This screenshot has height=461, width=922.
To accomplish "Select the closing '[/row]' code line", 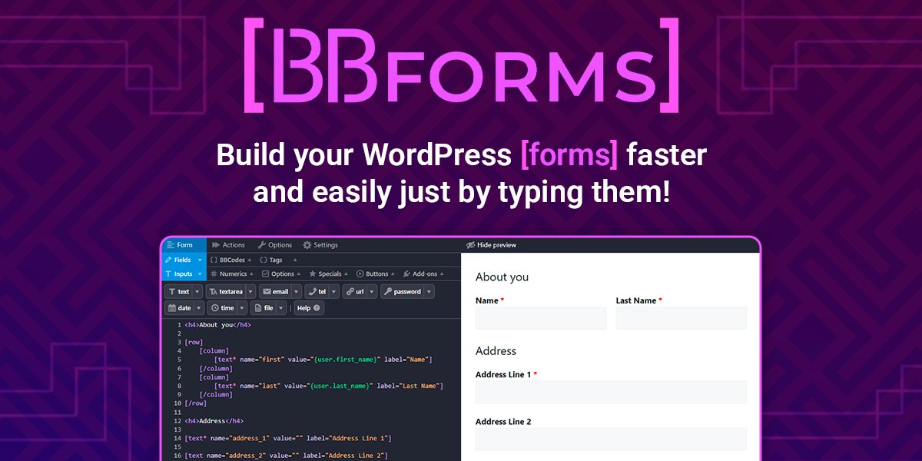I will (196, 403).
